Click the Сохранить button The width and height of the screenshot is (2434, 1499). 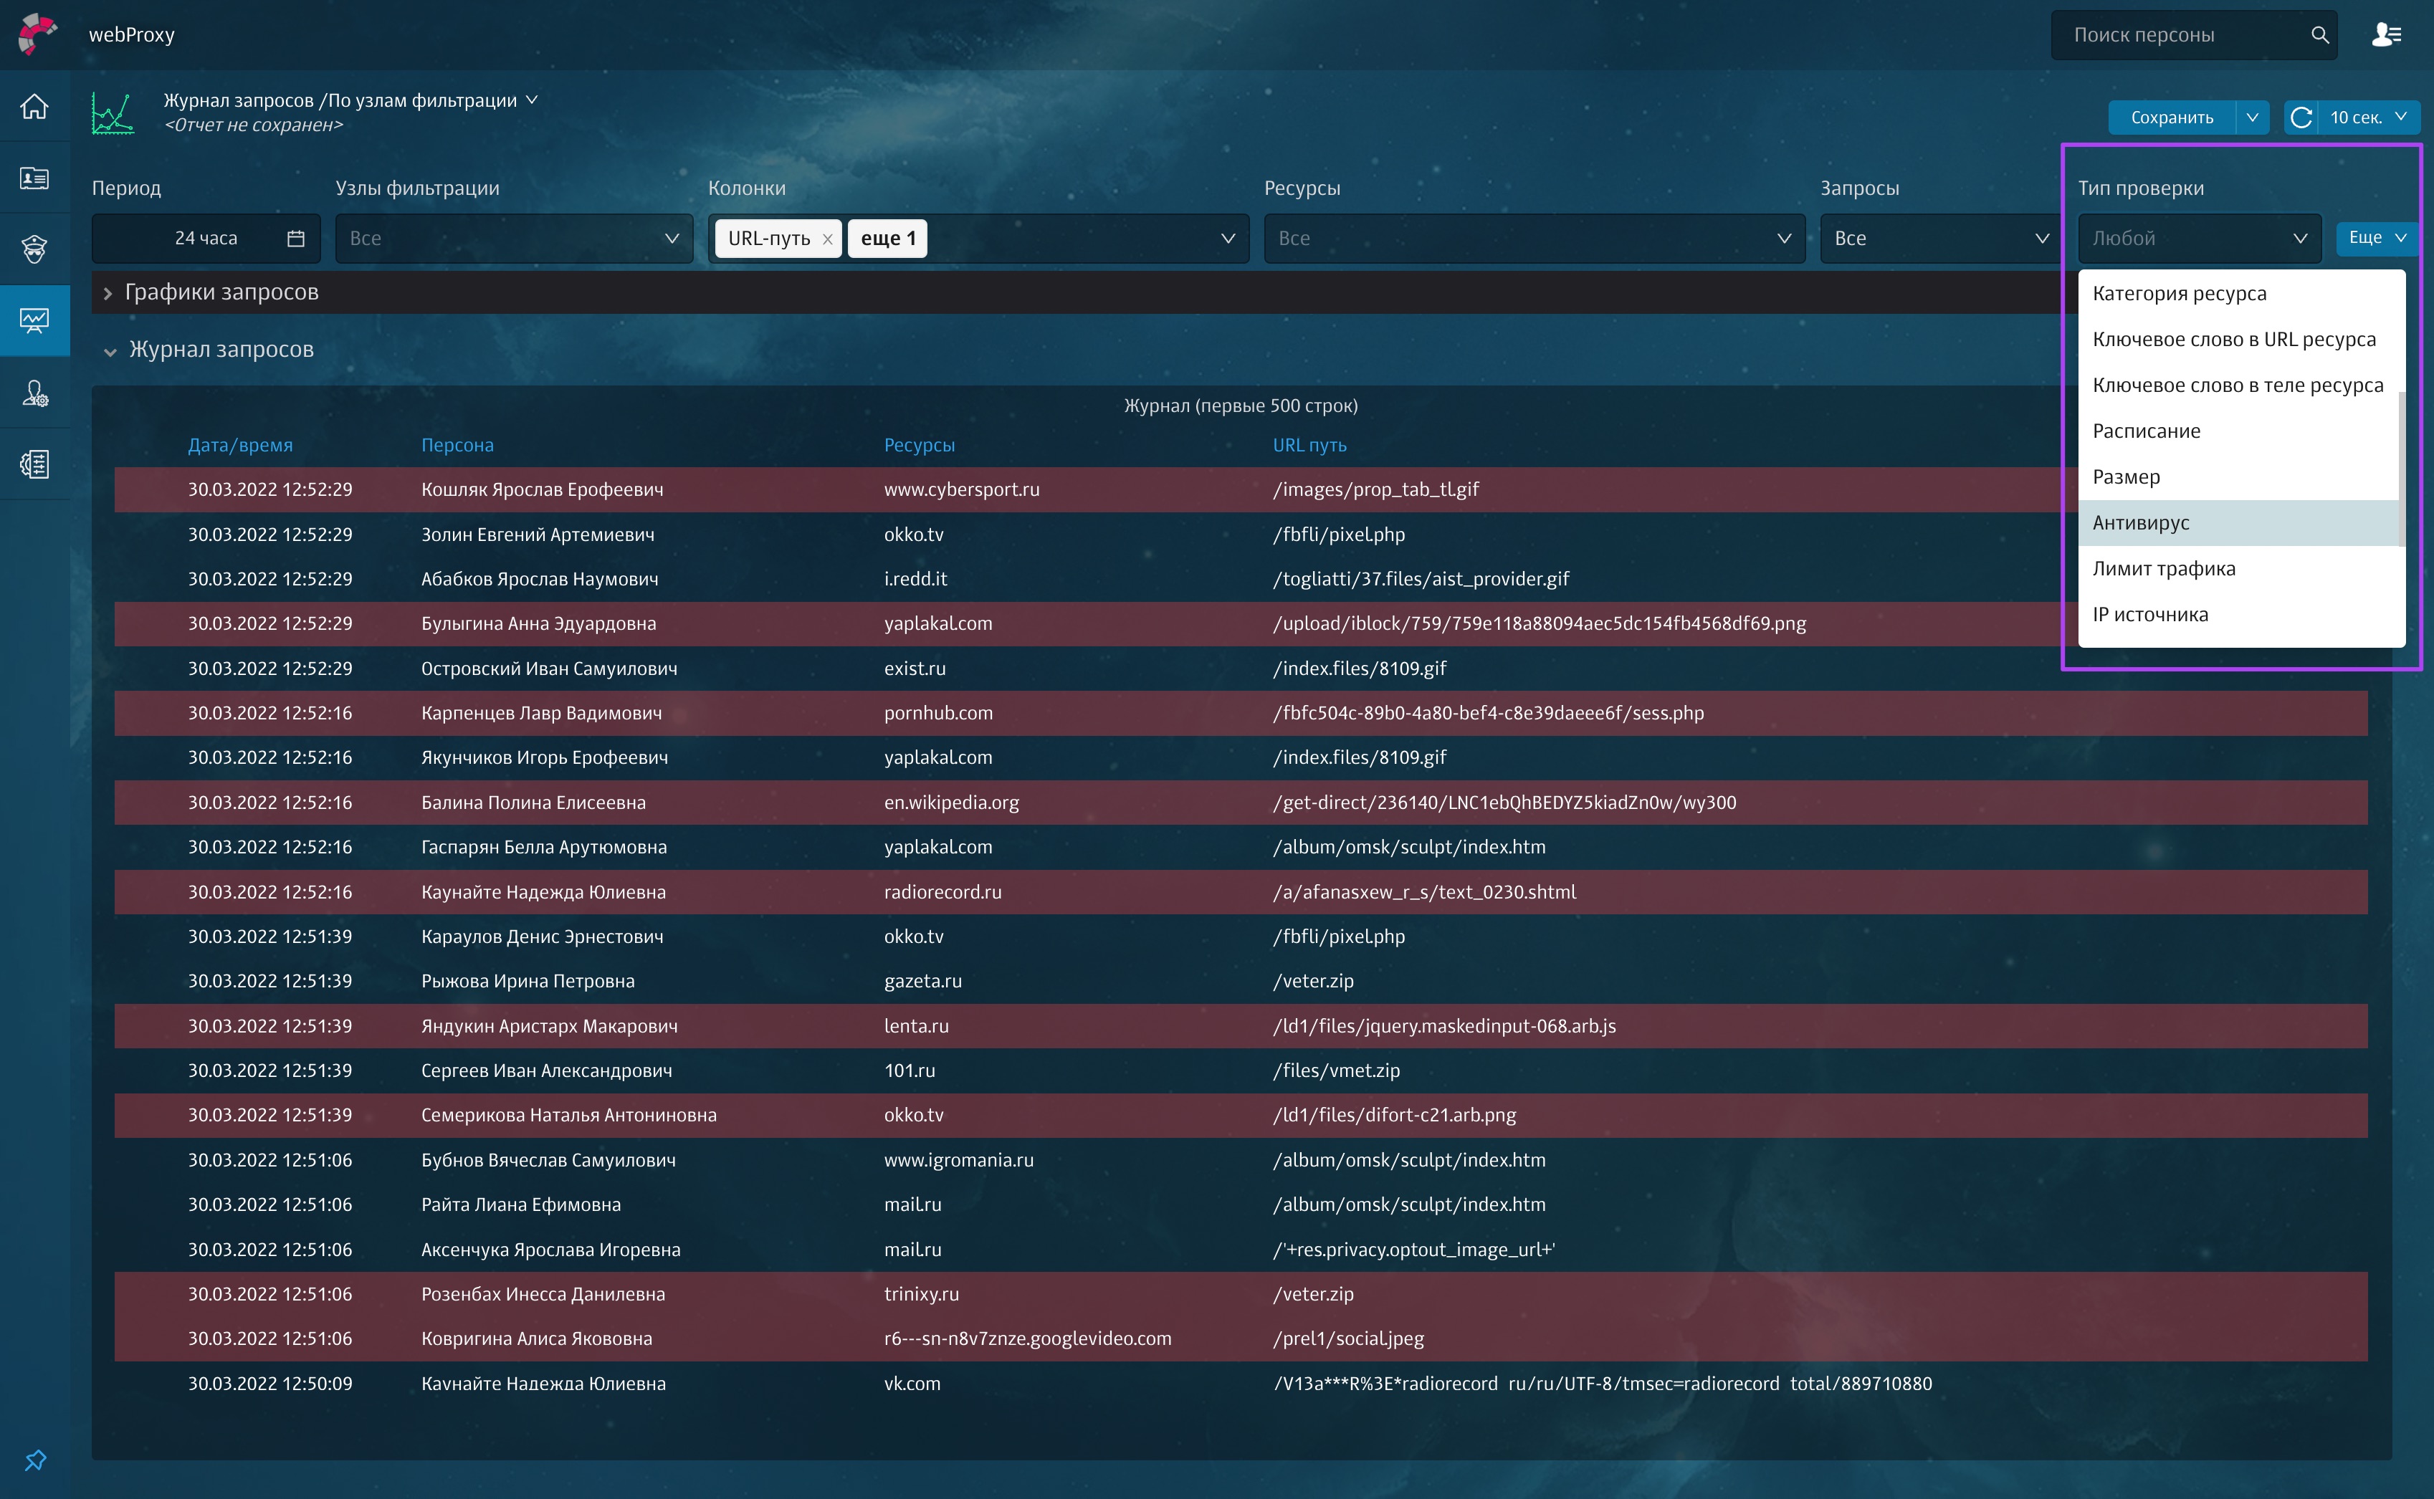[x=2171, y=117]
